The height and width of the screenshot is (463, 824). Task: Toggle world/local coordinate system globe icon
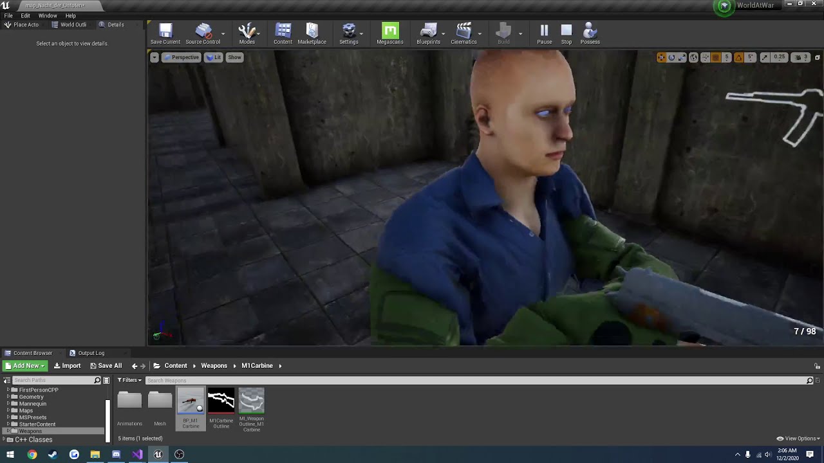pos(693,57)
